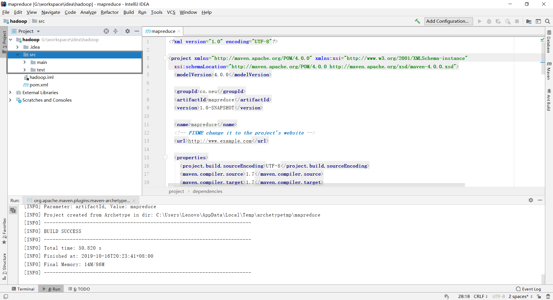Image resolution: width=553 pixels, height=300 pixels.
Task: Select hadoop.iml in project tree
Action: click(x=39, y=77)
